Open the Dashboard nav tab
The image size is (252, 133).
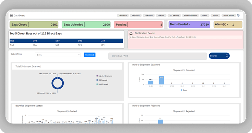tap(123, 16)
